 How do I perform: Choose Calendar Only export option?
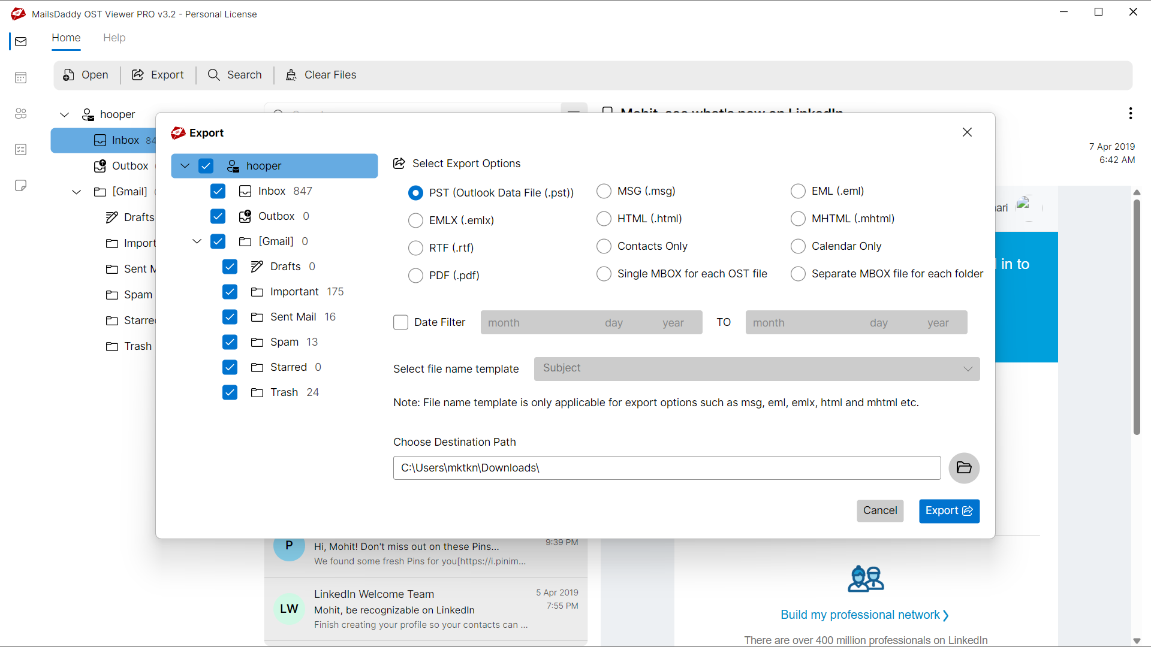click(798, 246)
